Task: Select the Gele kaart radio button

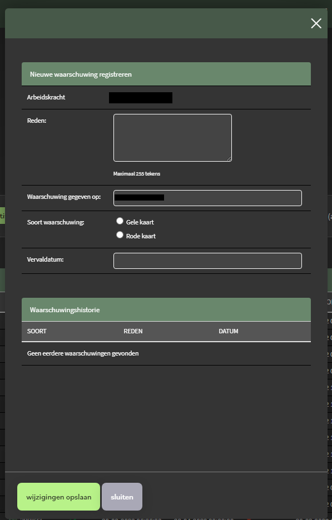Action: (120, 221)
